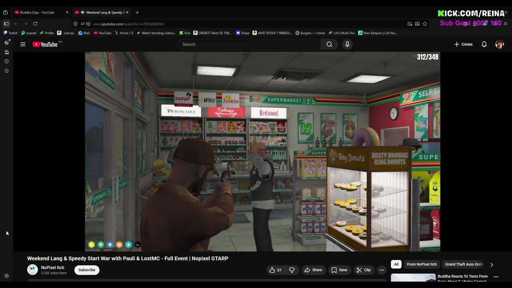Switch to Weekend Lang & Speedy tab
Image resolution: width=512 pixels, height=288 pixels.
[x=102, y=12]
